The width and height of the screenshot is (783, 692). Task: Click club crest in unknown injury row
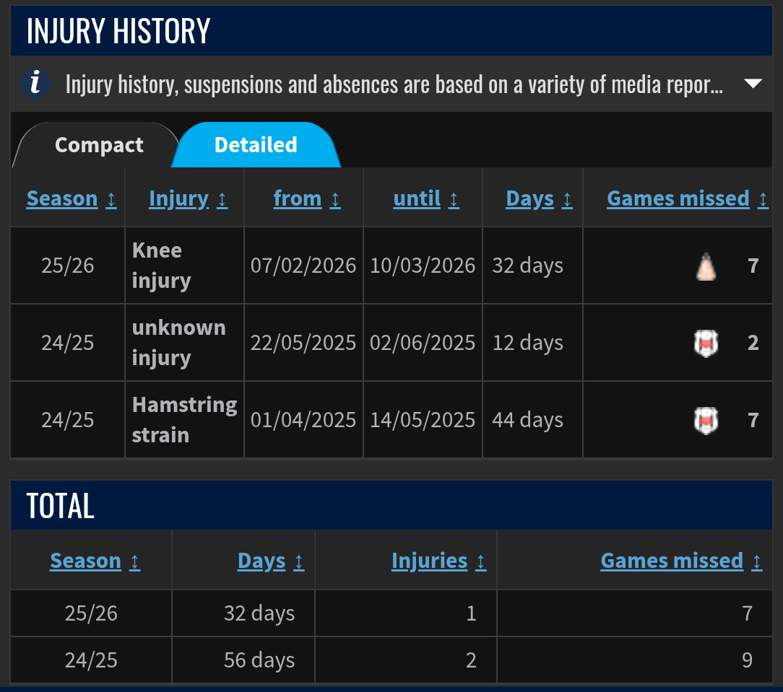coord(706,343)
